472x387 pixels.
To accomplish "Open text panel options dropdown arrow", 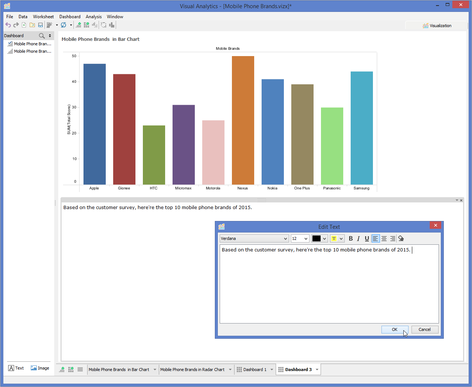I will point(457,200).
